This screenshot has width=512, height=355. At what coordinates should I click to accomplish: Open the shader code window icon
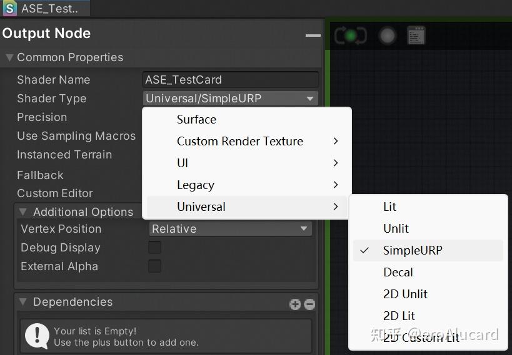point(416,35)
